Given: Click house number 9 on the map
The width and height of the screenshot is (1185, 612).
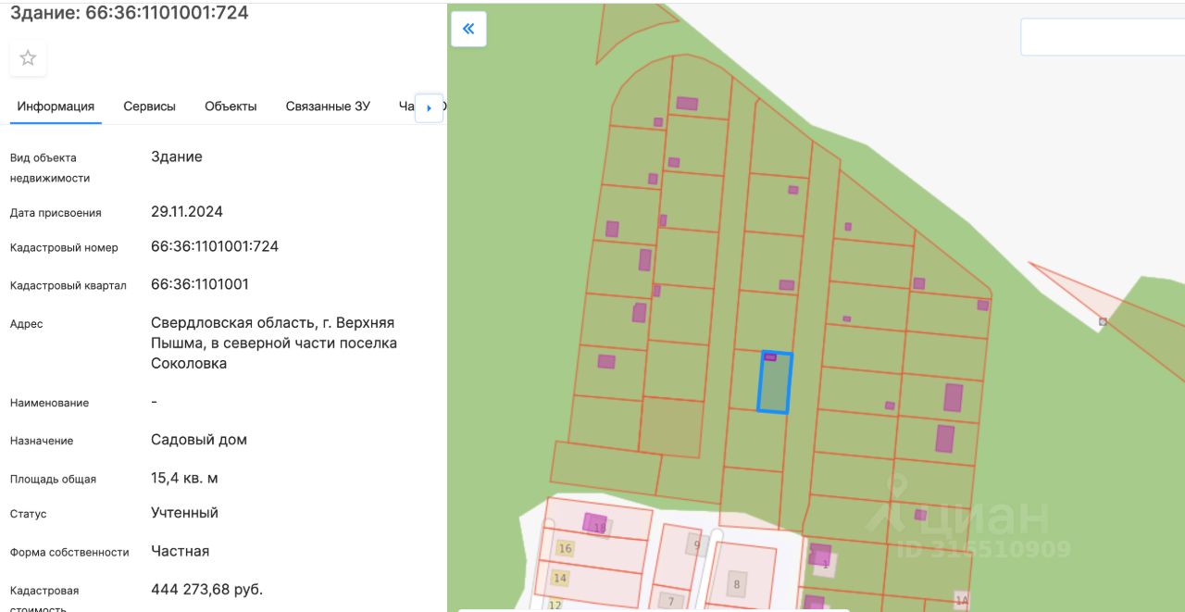Looking at the screenshot, I should pyautogui.click(x=696, y=544).
